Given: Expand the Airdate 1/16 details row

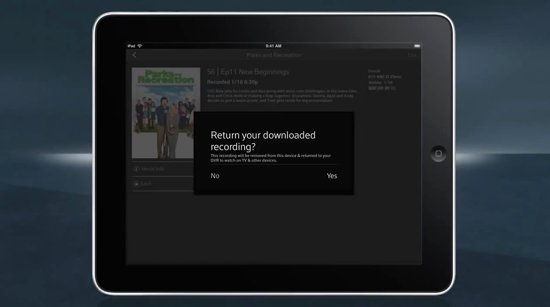Looking at the screenshot, I should (x=381, y=82).
